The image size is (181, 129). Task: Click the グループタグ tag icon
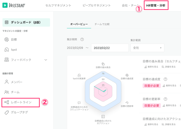click(7, 112)
